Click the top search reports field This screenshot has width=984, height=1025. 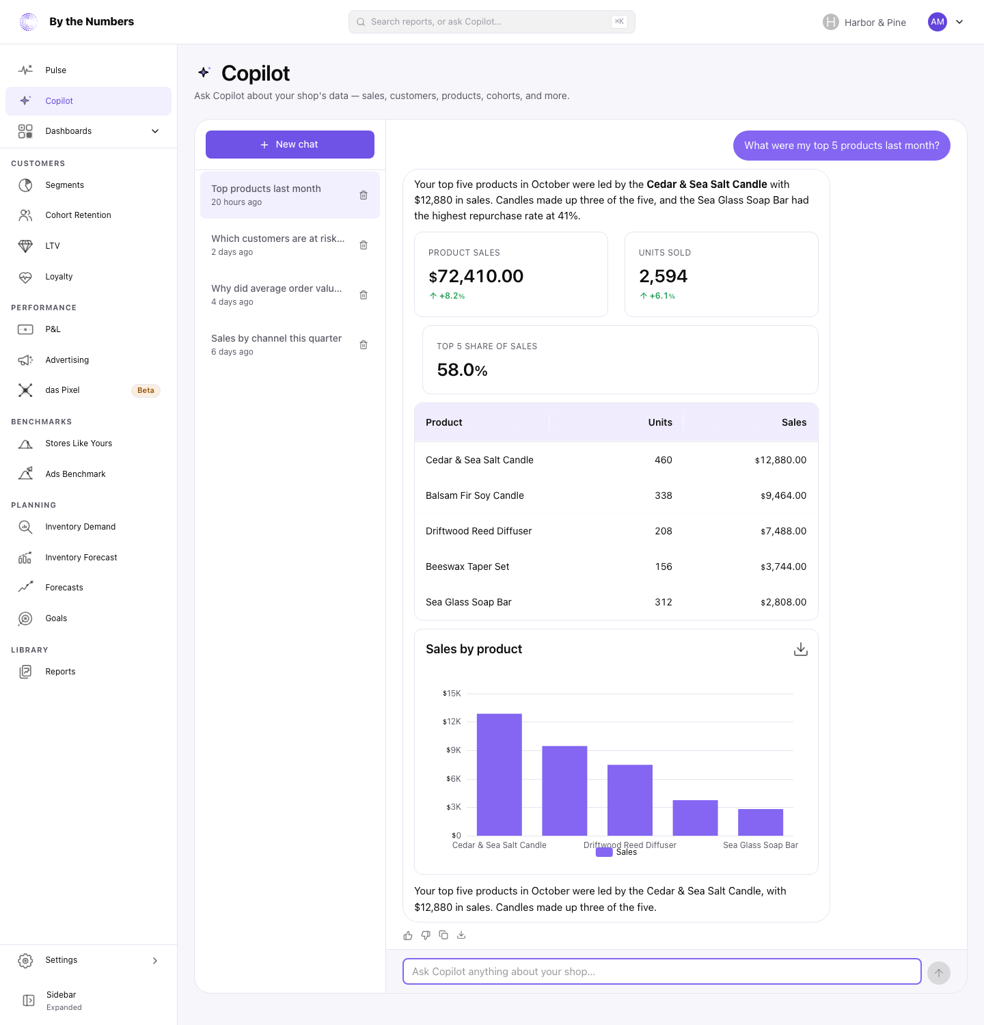click(x=492, y=22)
